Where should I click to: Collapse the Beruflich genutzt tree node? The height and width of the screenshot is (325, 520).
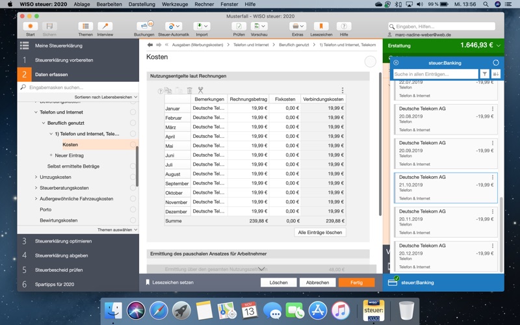tap(44, 123)
